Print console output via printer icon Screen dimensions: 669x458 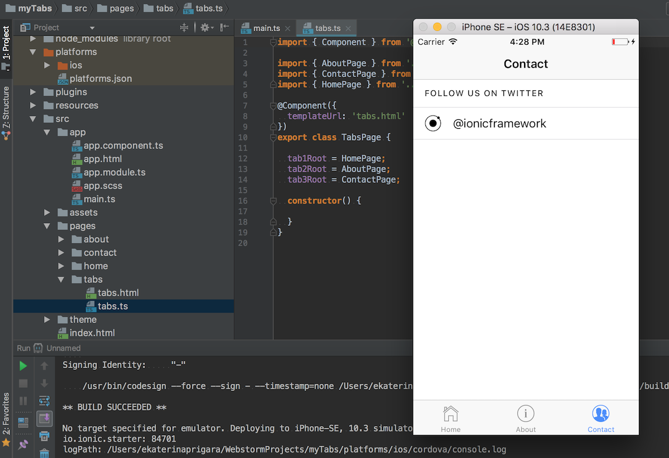(45, 435)
